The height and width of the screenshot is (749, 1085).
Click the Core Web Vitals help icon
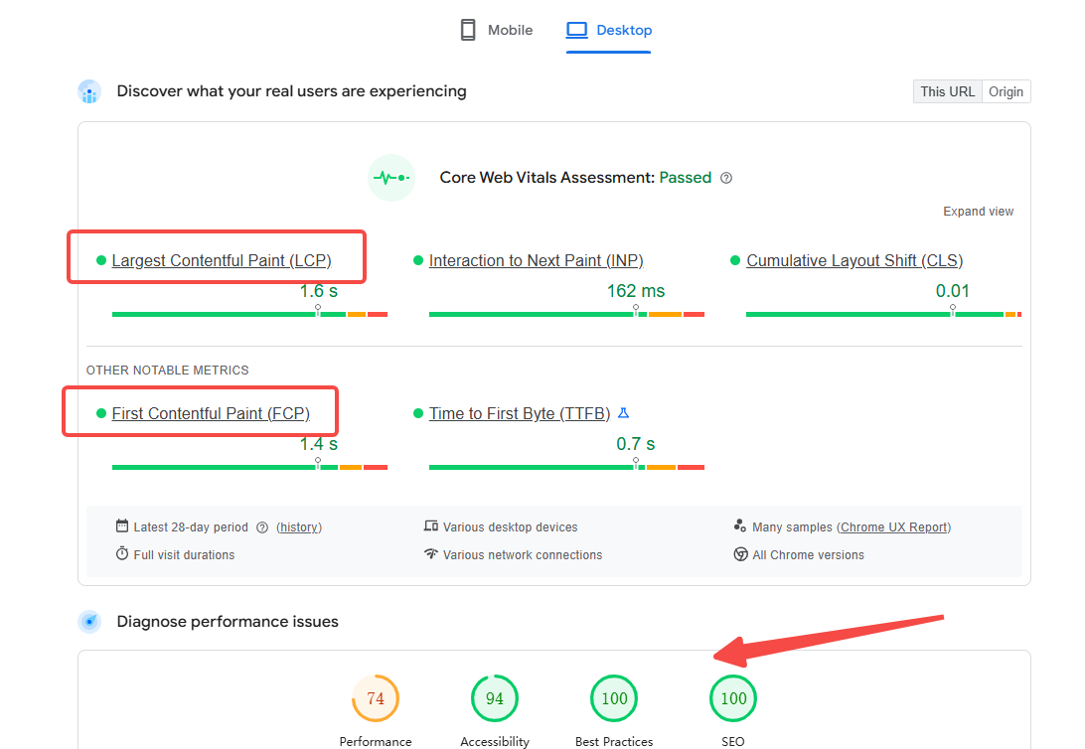(x=726, y=178)
